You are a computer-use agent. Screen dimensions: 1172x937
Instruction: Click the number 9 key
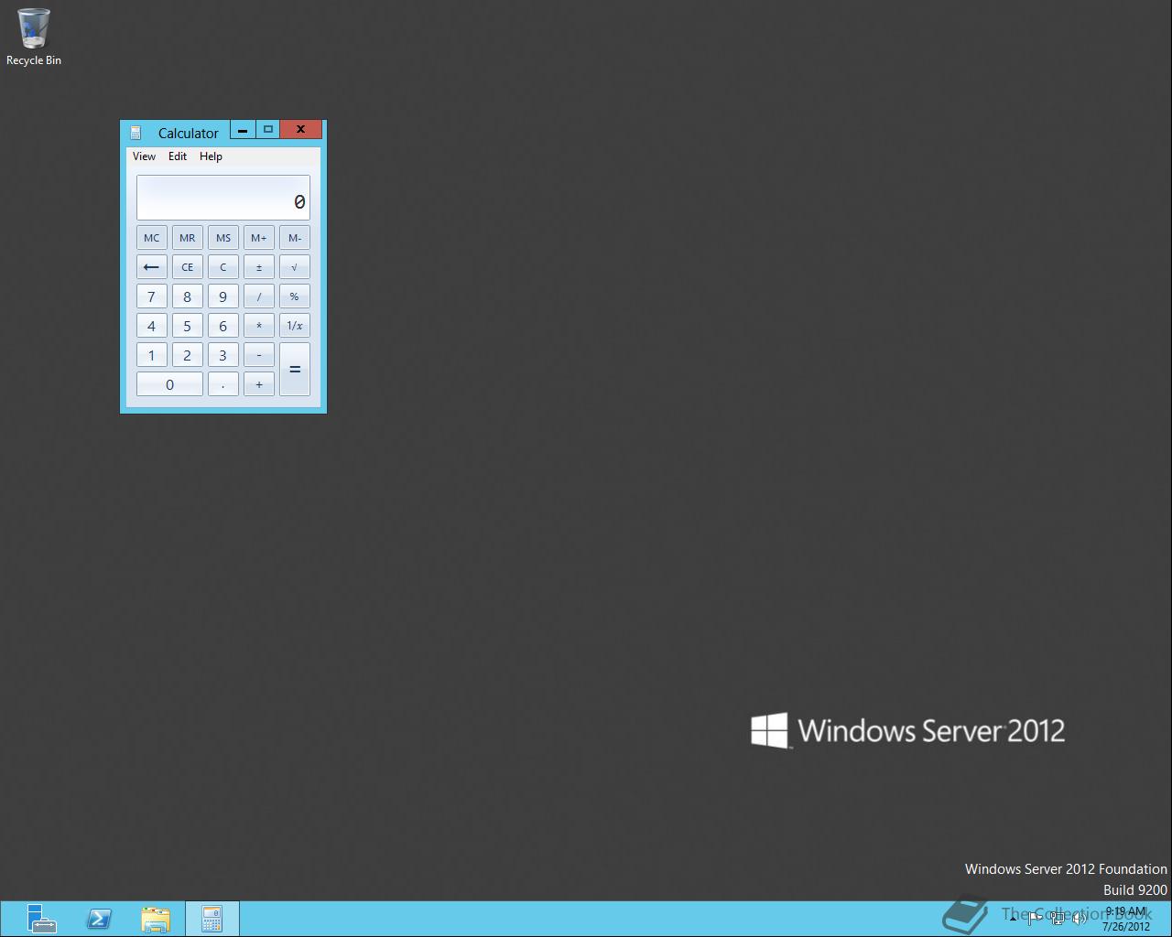[x=223, y=296]
